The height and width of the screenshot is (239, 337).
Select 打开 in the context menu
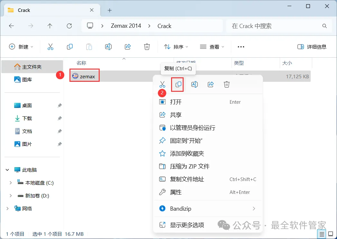(x=208, y=102)
